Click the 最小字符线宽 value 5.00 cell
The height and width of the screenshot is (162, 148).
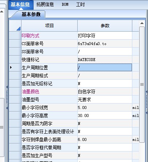[x=105, y=108]
